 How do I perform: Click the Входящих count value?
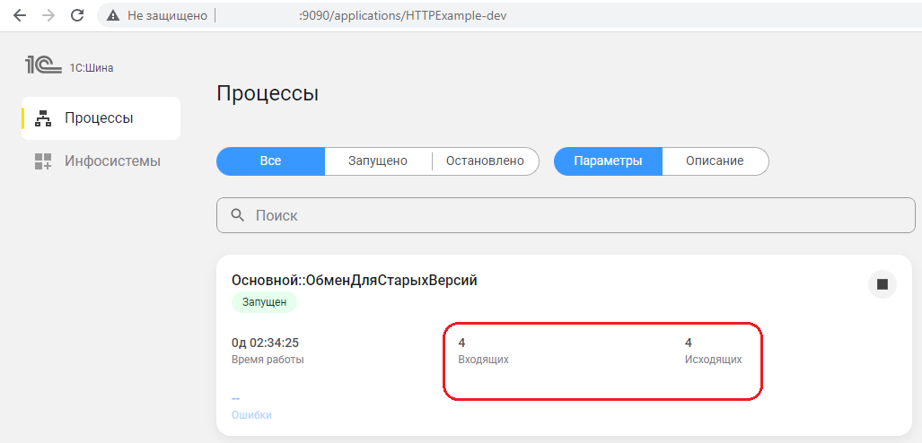(x=461, y=343)
